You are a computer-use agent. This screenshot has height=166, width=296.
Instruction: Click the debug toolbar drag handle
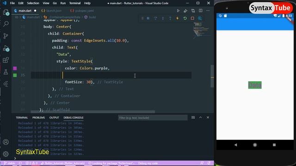tap(142, 18)
